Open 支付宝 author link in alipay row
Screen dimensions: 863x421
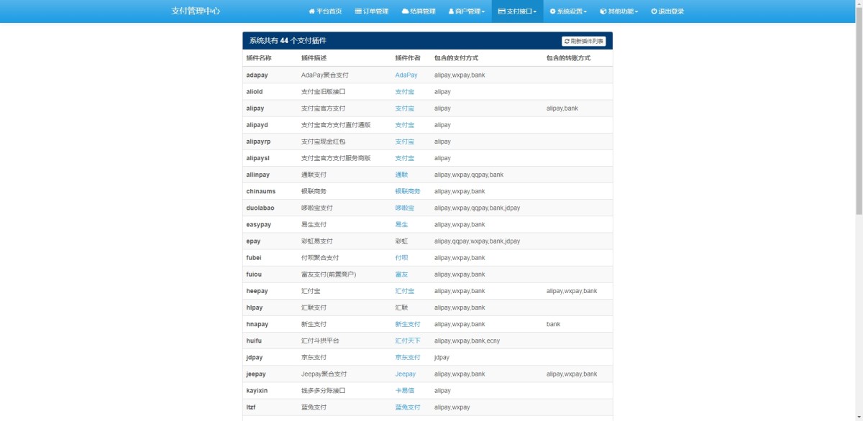(x=405, y=108)
